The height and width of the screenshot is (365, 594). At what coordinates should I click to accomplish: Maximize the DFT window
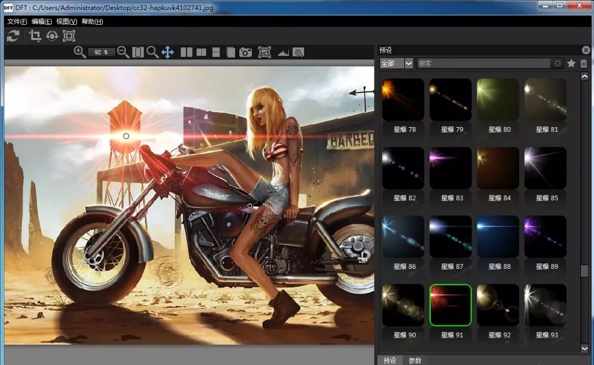coord(559,5)
